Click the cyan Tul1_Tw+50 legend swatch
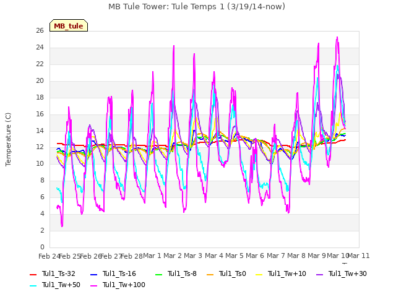The width and height of the screenshot is (396, 297). click(x=33, y=285)
